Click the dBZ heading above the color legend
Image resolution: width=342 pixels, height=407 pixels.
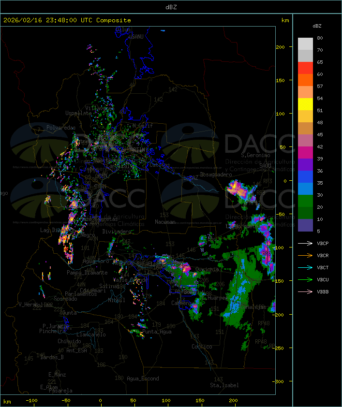click(x=317, y=26)
